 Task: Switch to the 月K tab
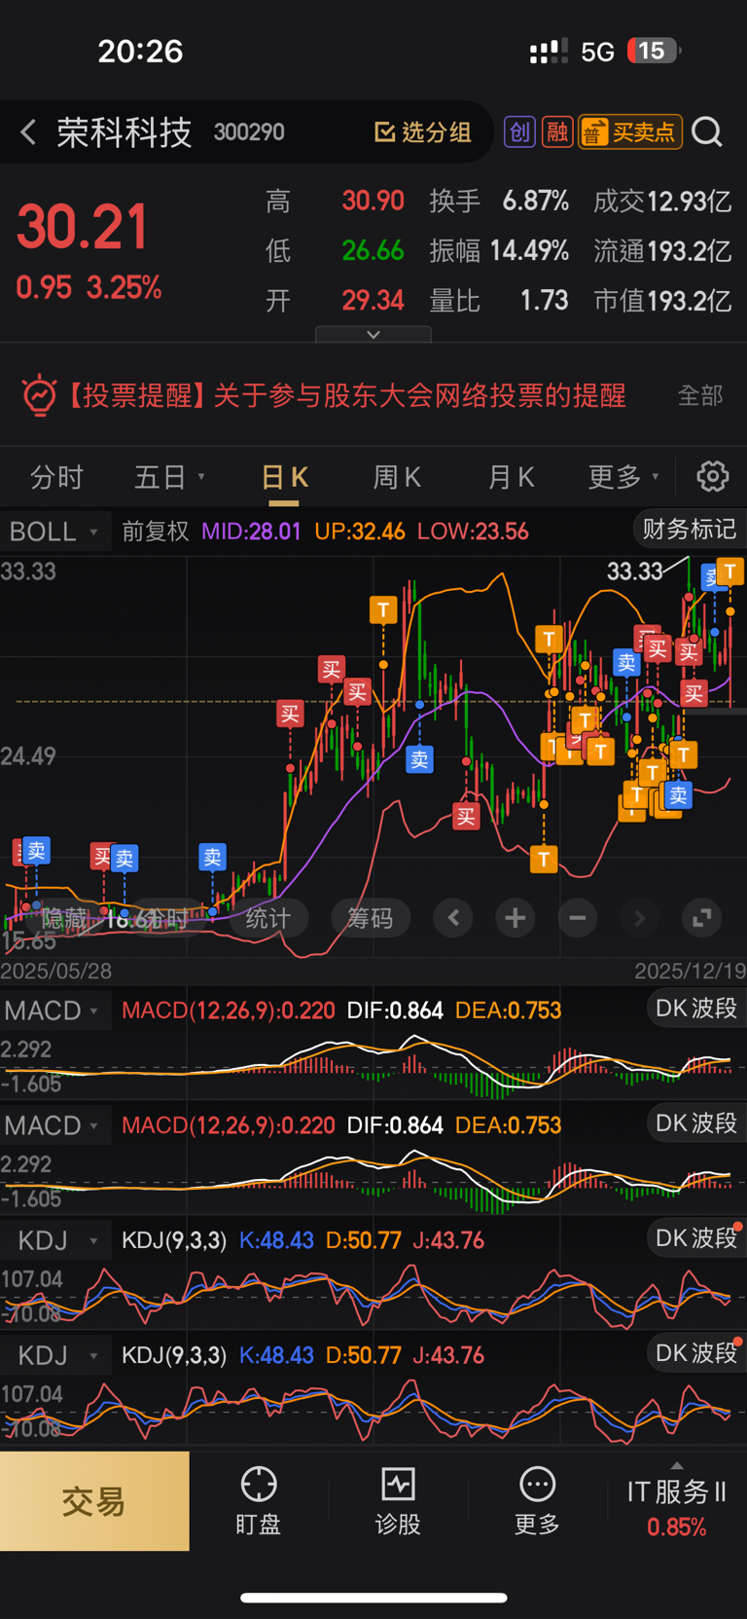[511, 477]
